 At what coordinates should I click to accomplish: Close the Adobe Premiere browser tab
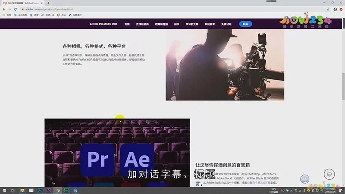point(41,3)
